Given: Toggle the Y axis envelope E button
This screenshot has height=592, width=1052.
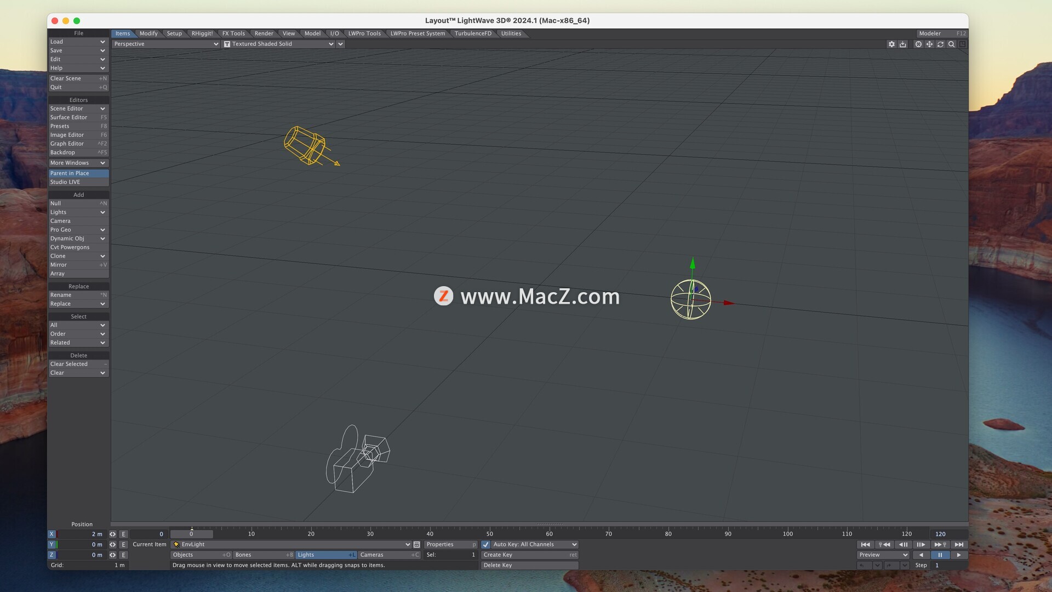Looking at the screenshot, I should click(124, 544).
